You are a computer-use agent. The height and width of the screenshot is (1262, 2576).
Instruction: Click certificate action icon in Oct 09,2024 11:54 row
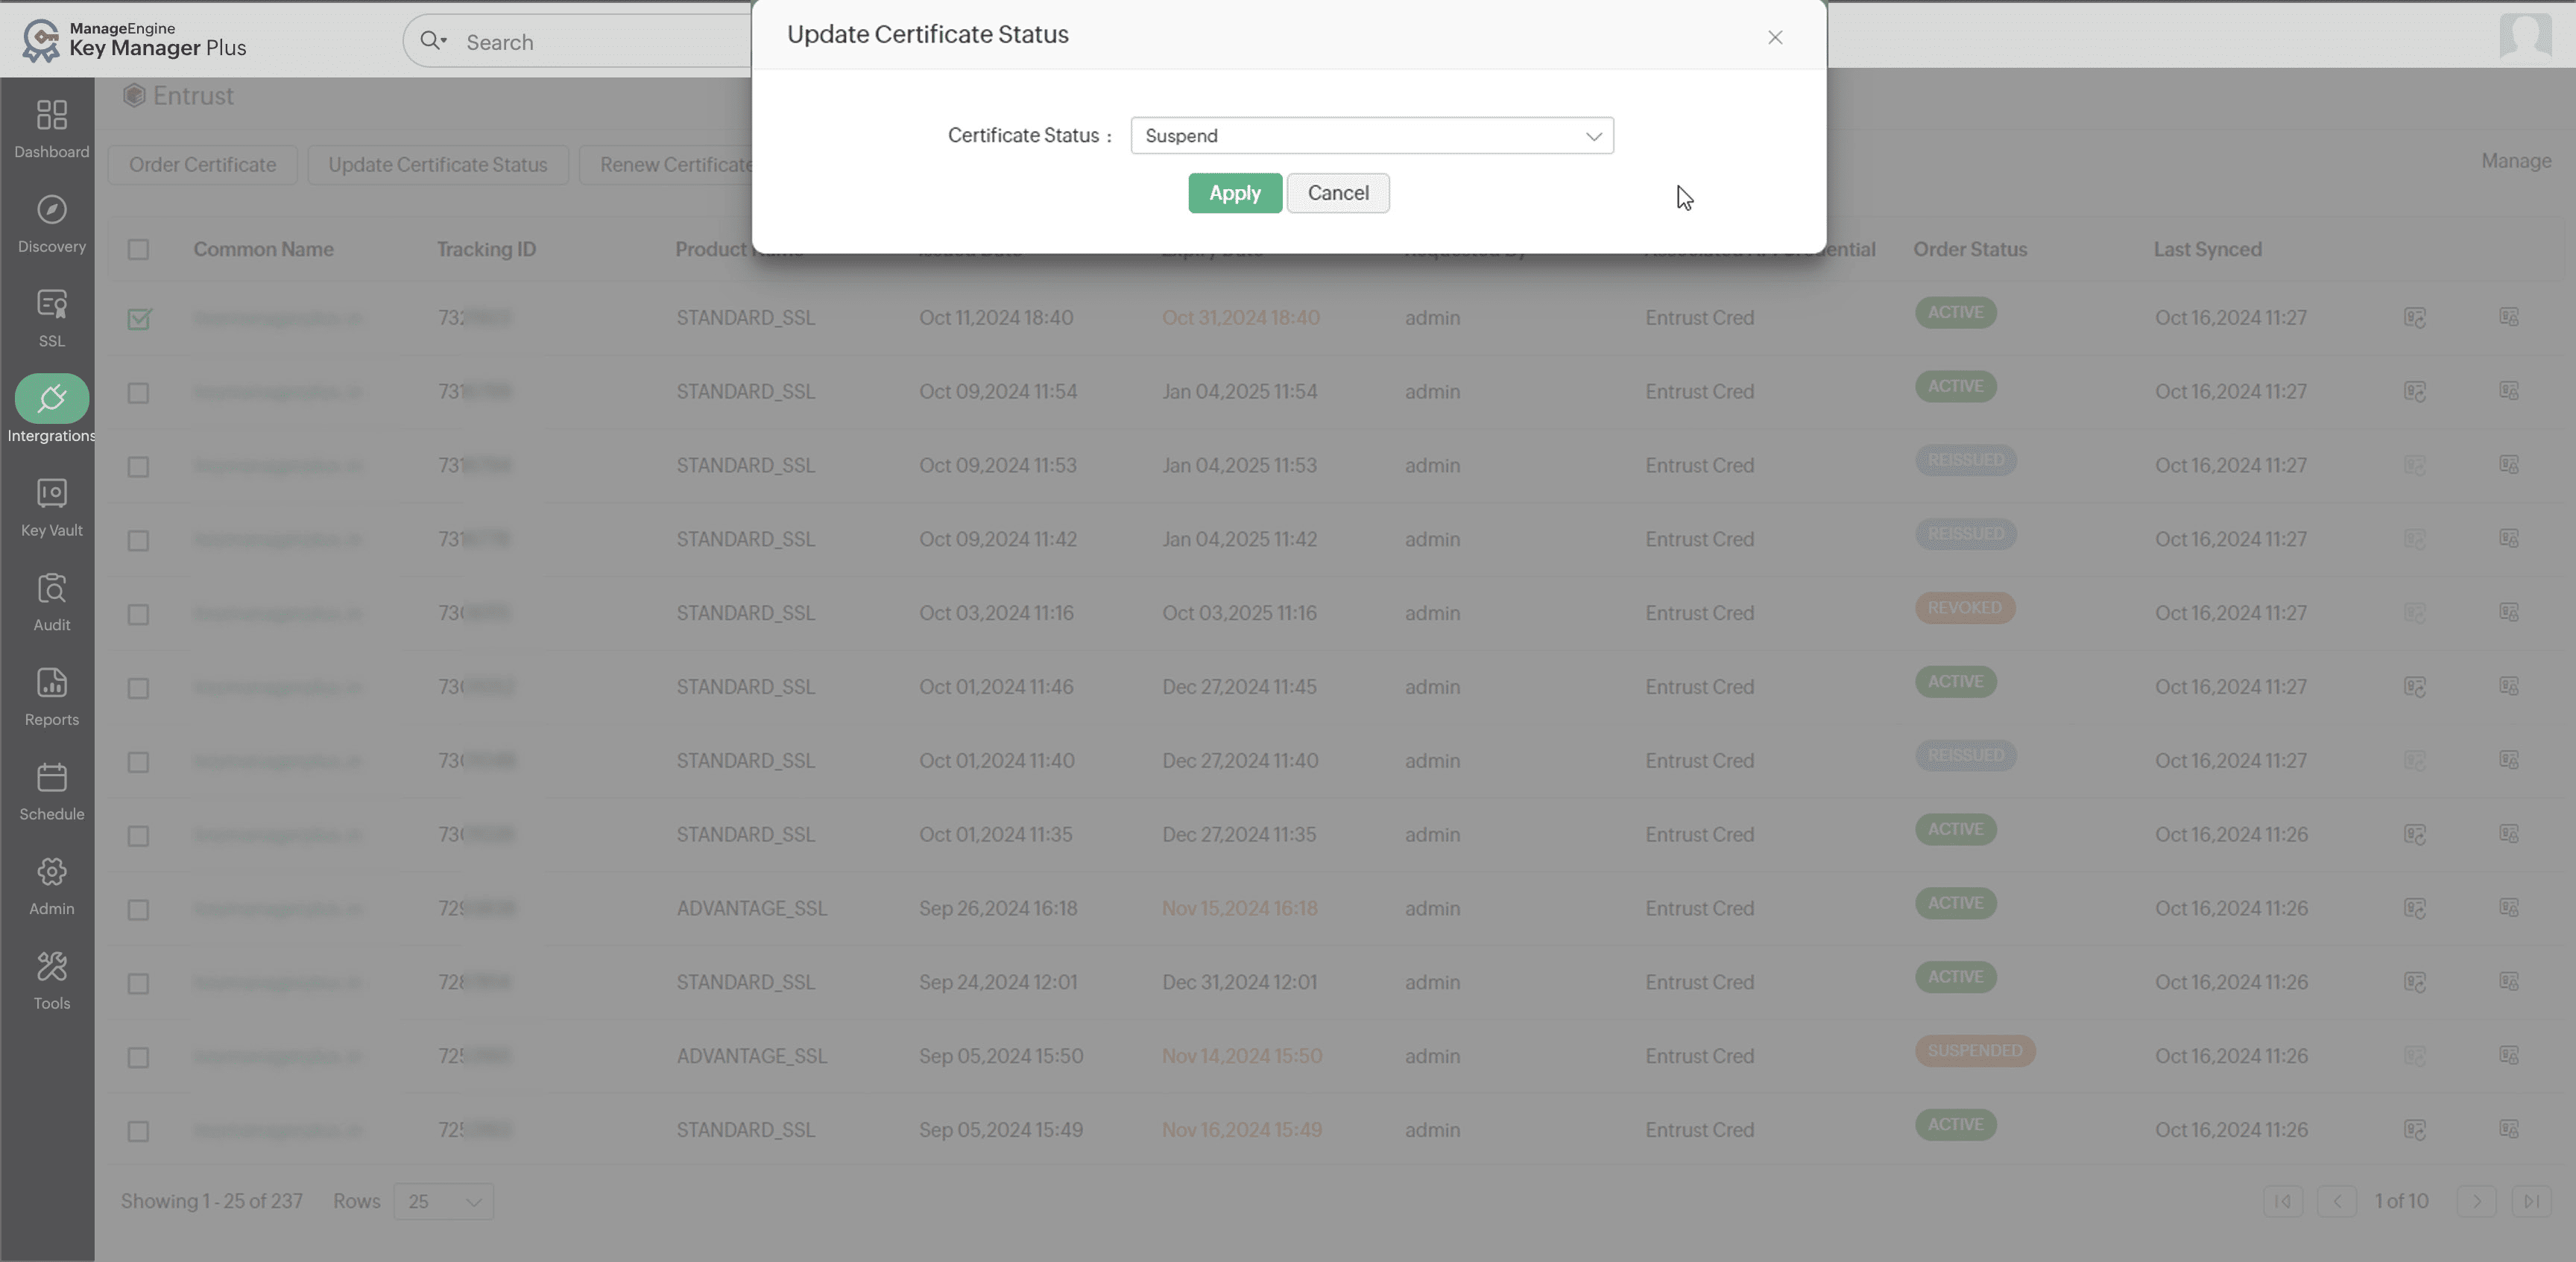click(2415, 392)
